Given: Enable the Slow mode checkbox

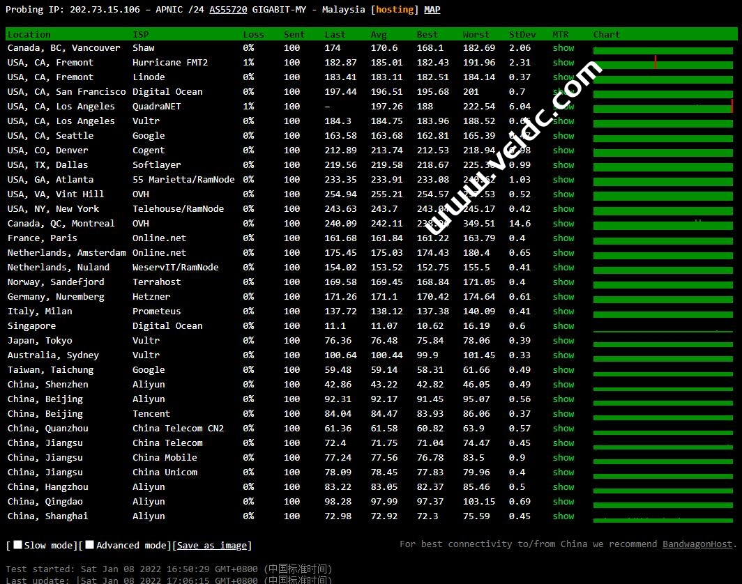Looking at the screenshot, I should click(18, 545).
